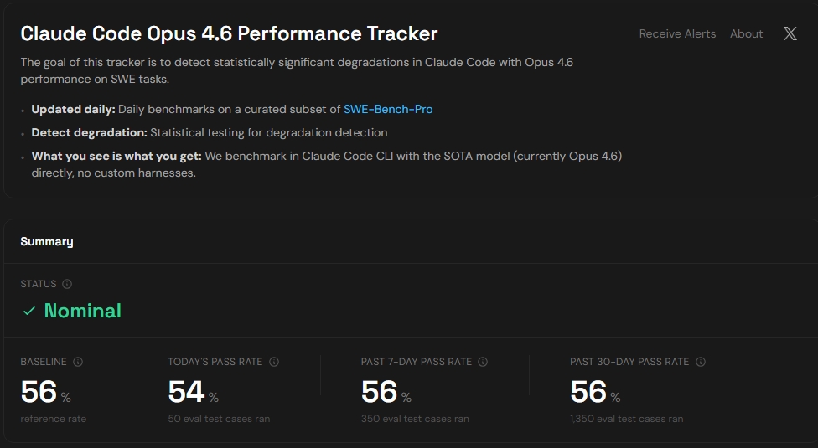The image size is (818, 448).
Task: Open the X (Twitter) profile icon
Action: coord(790,34)
